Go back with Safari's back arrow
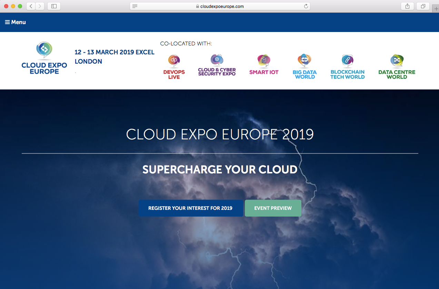This screenshot has width=439, height=289. (31, 6)
